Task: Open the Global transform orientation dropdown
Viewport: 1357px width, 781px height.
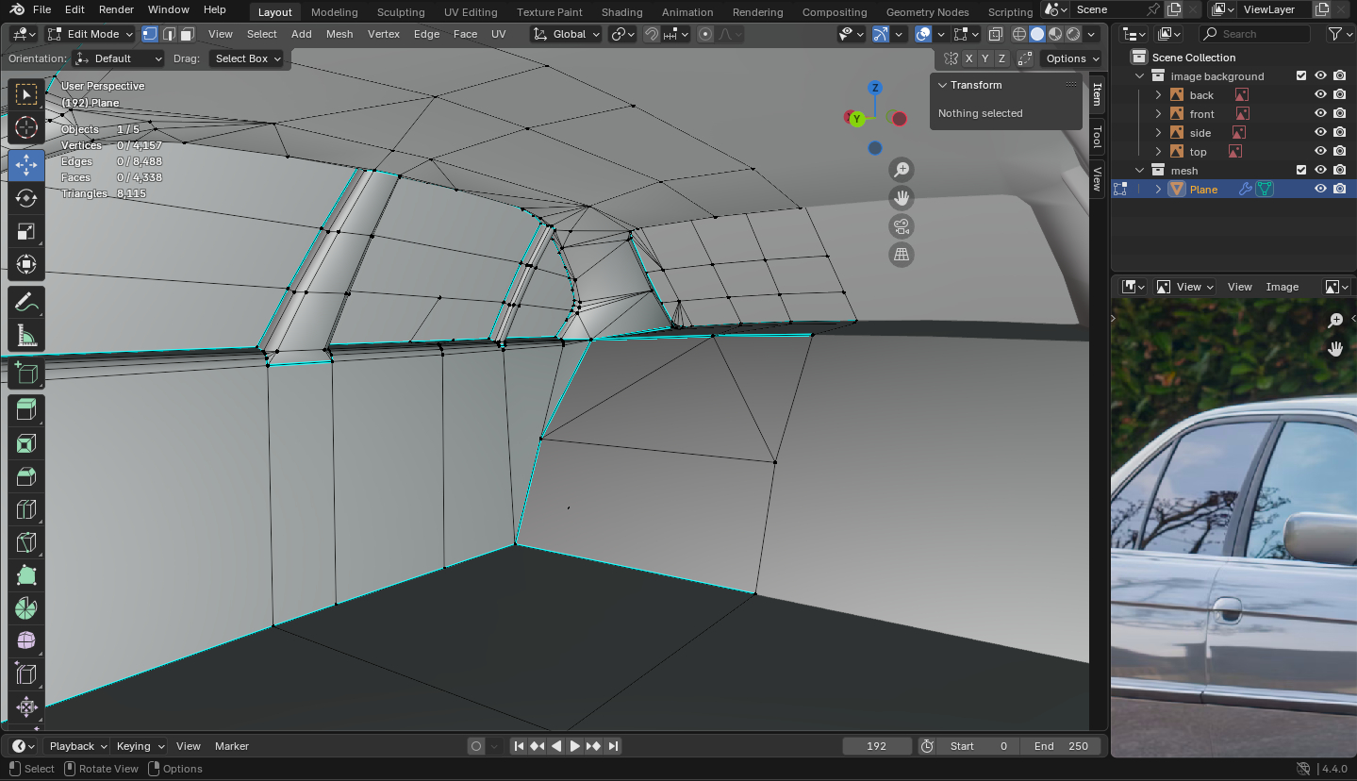Action: point(566,34)
